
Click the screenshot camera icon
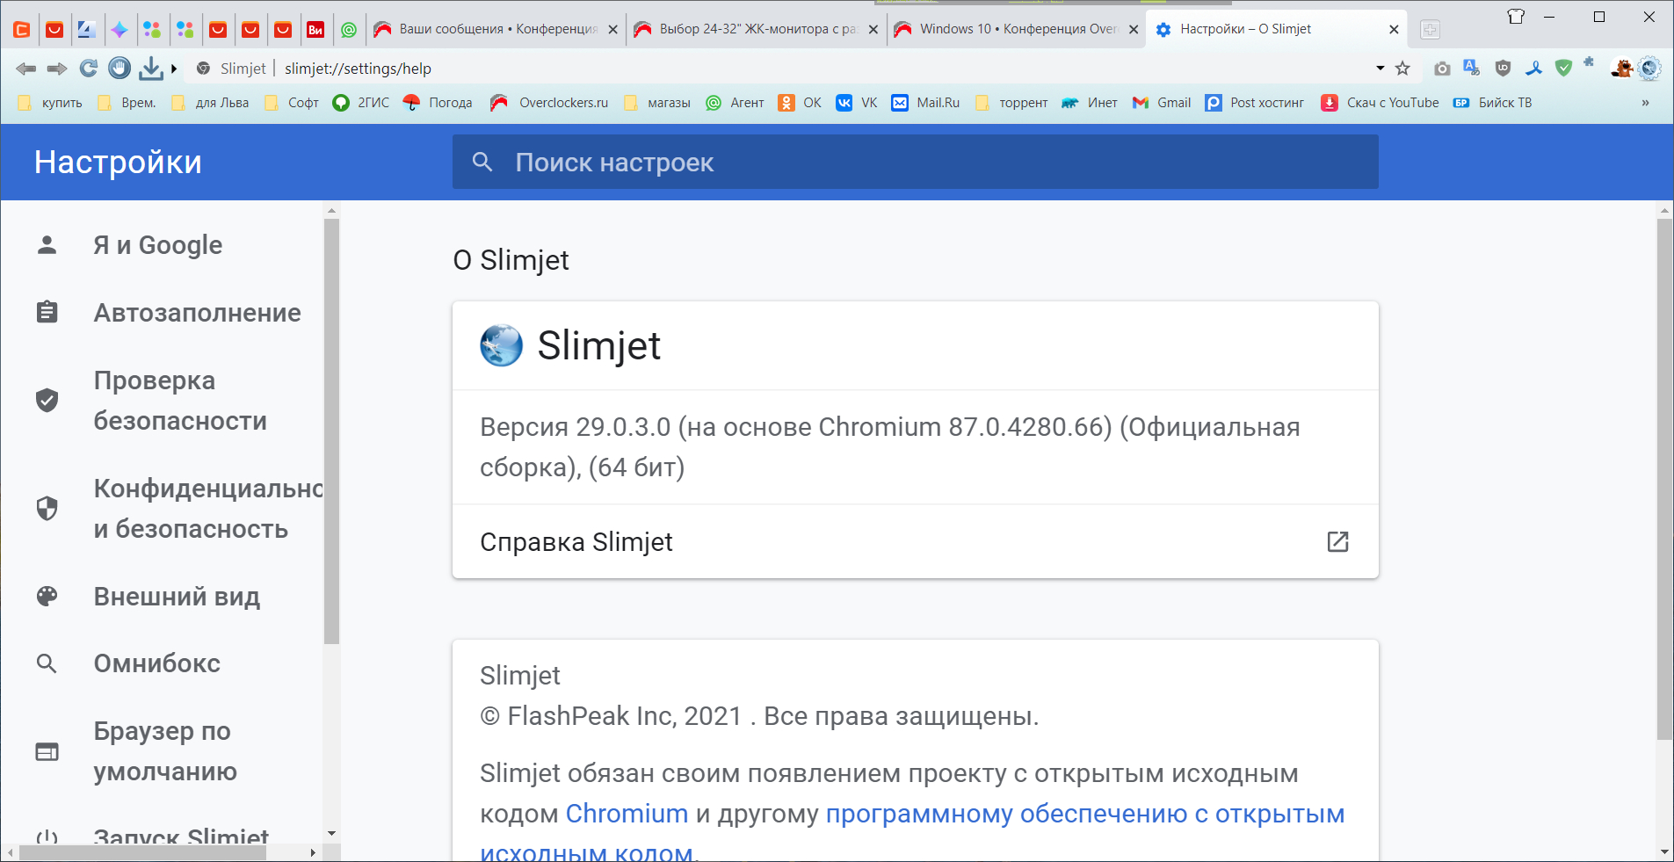point(1442,69)
